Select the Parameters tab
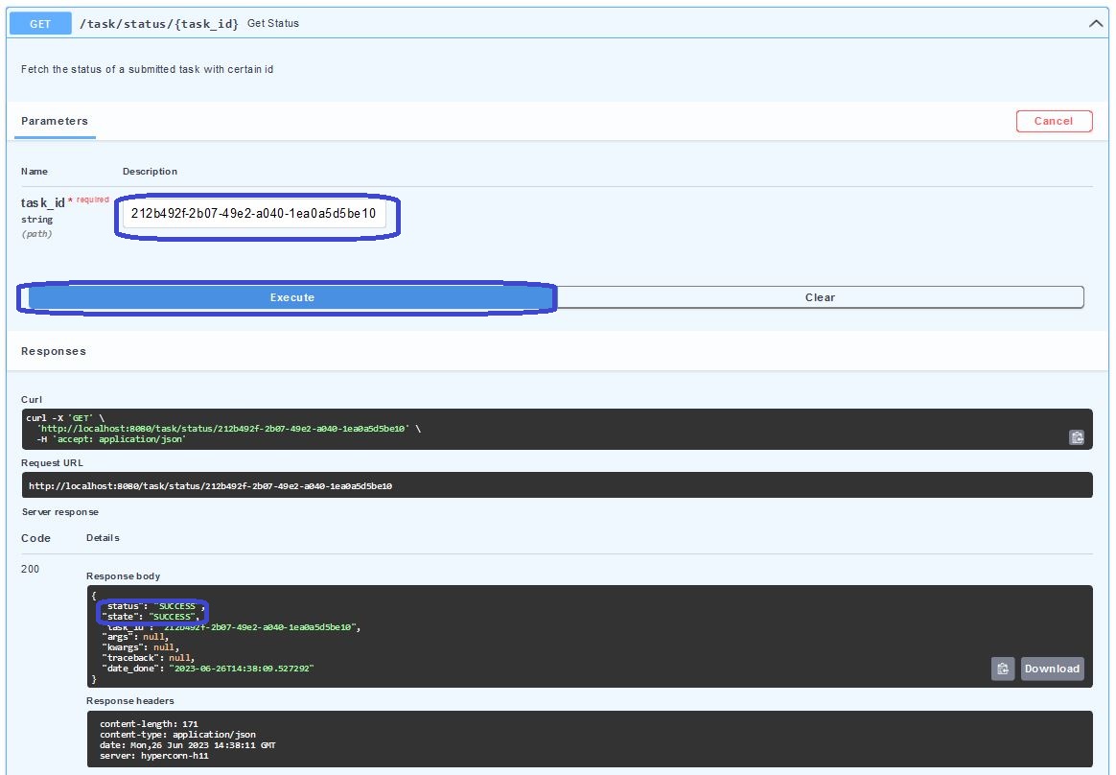The height and width of the screenshot is (775, 1116). pyautogui.click(x=55, y=121)
